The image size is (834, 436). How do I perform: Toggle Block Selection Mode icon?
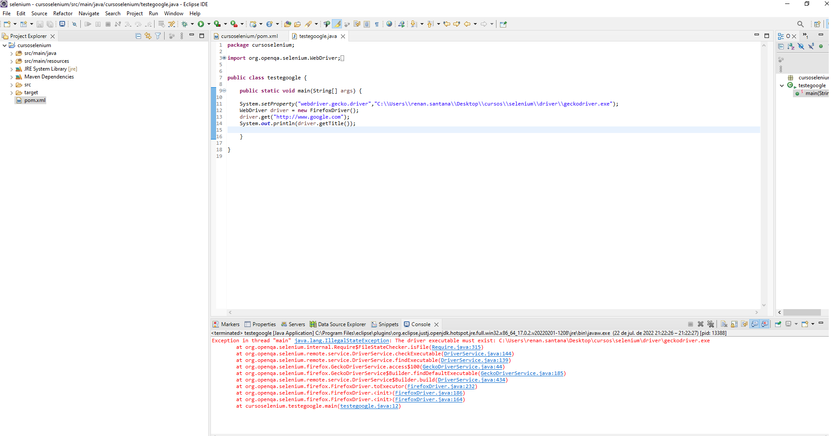(367, 24)
